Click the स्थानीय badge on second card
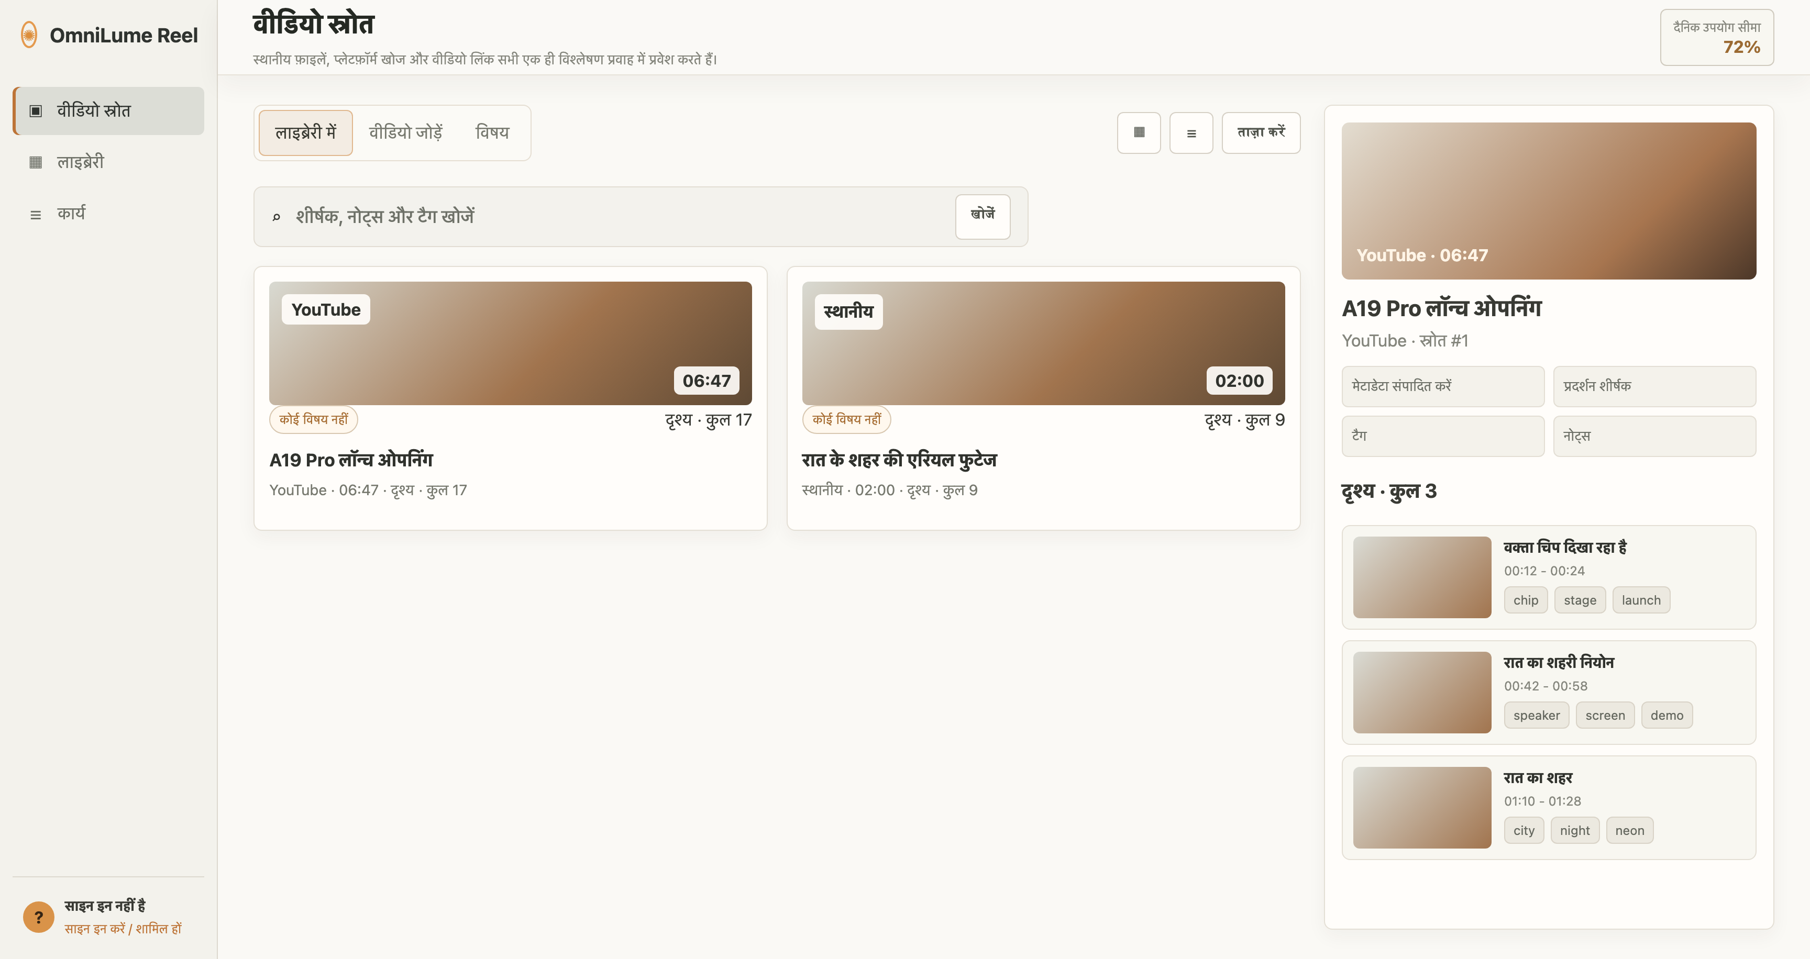The width and height of the screenshot is (1810, 959). (x=848, y=311)
